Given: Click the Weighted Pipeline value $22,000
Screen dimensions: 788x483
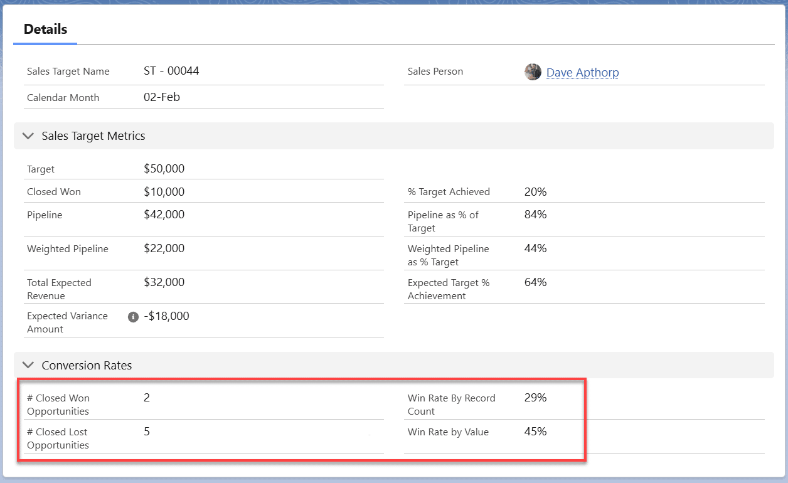Looking at the screenshot, I should click(164, 248).
